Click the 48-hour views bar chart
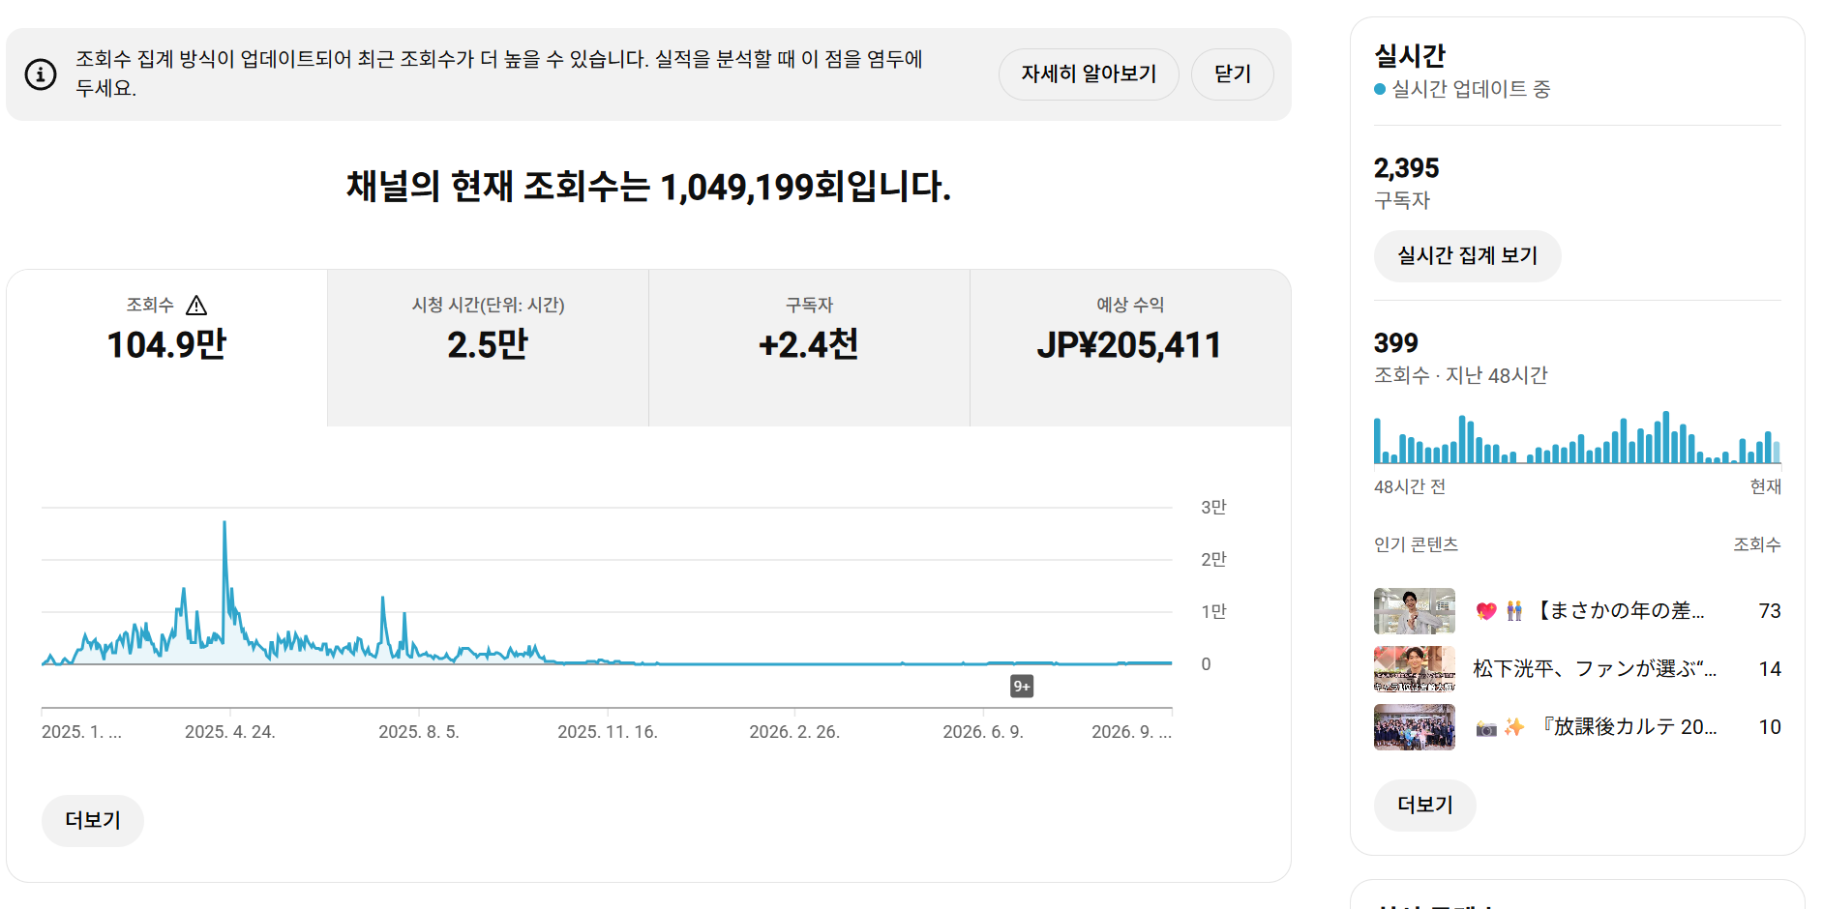 tap(1577, 438)
